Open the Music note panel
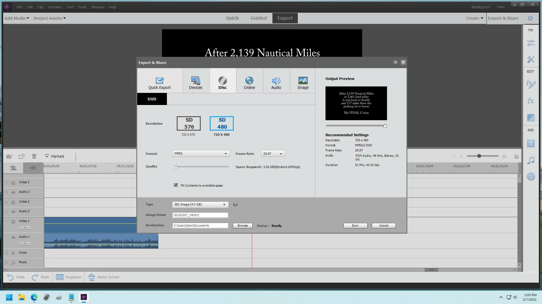 (530, 160)
